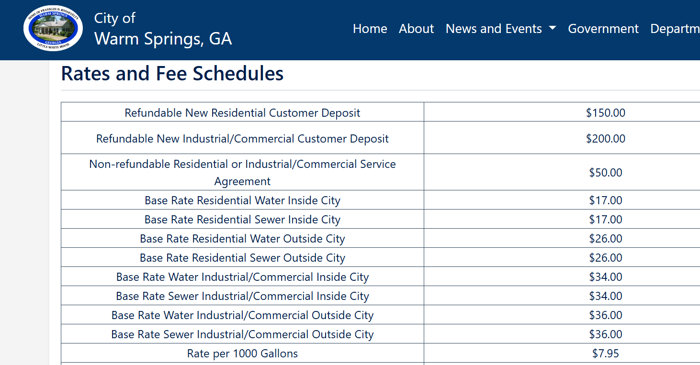The height and width of the screenshot is (365, 700).
Task: Expand the News and Events dropdown
Action: point(494,29)
